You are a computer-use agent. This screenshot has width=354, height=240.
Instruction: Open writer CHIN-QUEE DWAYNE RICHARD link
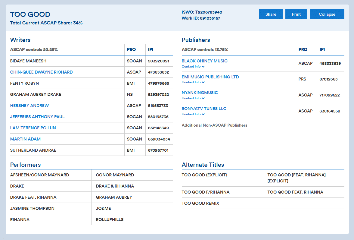pos(41,72)
